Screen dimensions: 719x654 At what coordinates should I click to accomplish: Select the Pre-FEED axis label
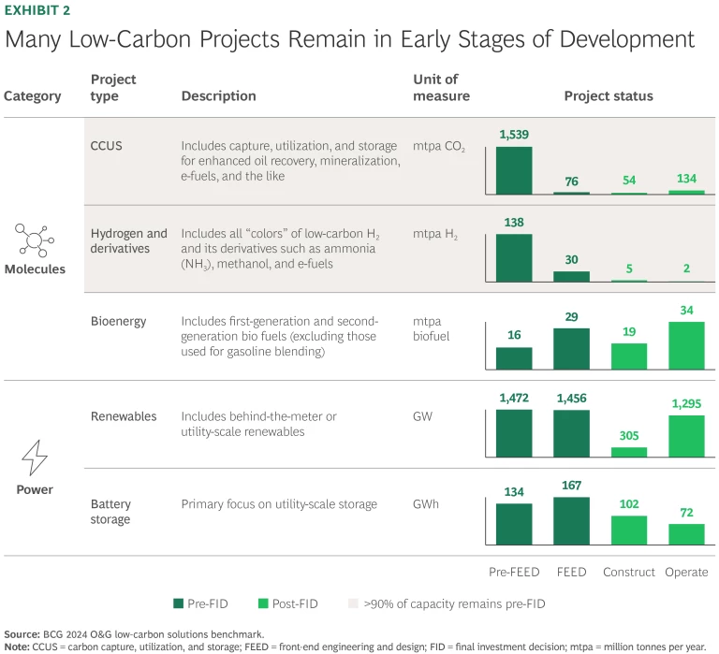(514, 572)
